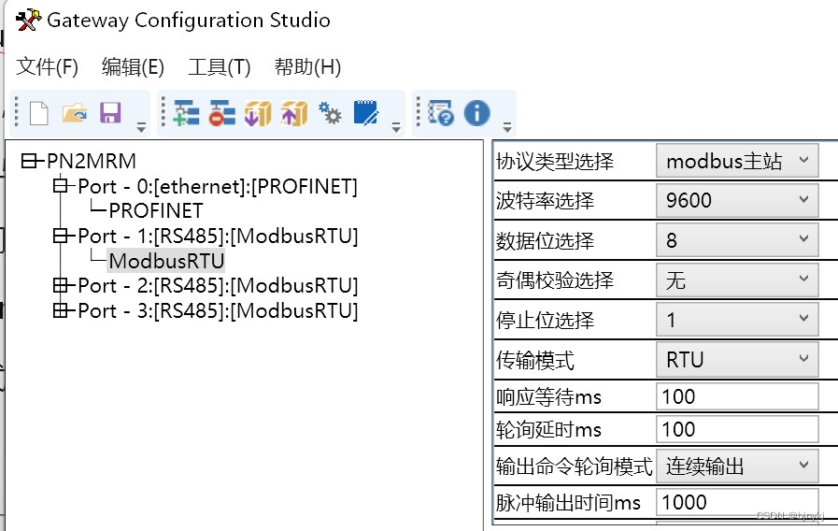
Task: Expand the Port - 3 RS485 node
Action: (61, 310)
